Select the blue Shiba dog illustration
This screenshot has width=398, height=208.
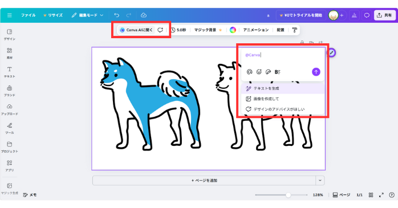click(x=151, y=104)
